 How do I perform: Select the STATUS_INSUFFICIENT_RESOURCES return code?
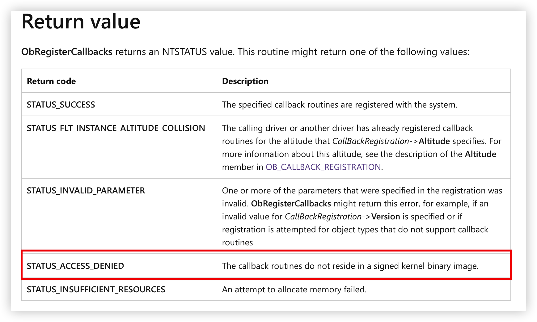[96, 290]
